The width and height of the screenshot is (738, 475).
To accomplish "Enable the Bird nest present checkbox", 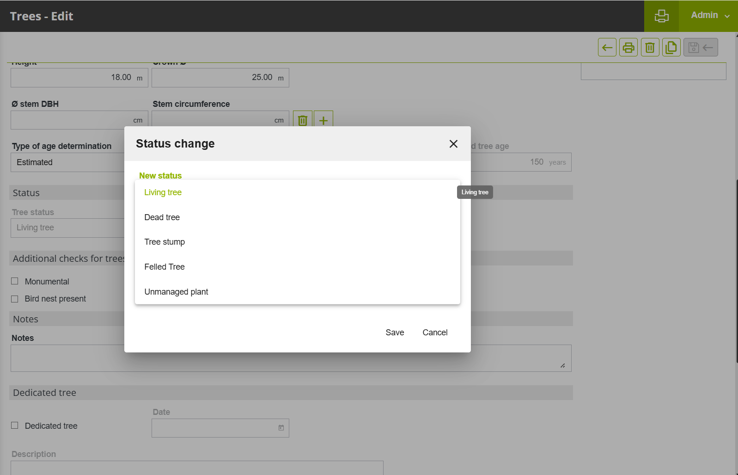I will click(x=15, y=299).
